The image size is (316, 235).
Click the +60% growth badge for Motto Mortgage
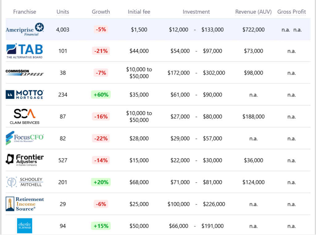click(101, 95)
